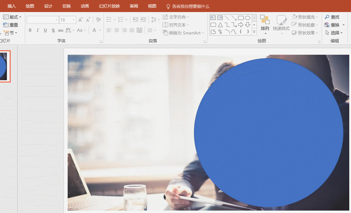Click the Find (查找) magnifier icon
Viewport: 351px width, 213px height.
coord(327,17)
